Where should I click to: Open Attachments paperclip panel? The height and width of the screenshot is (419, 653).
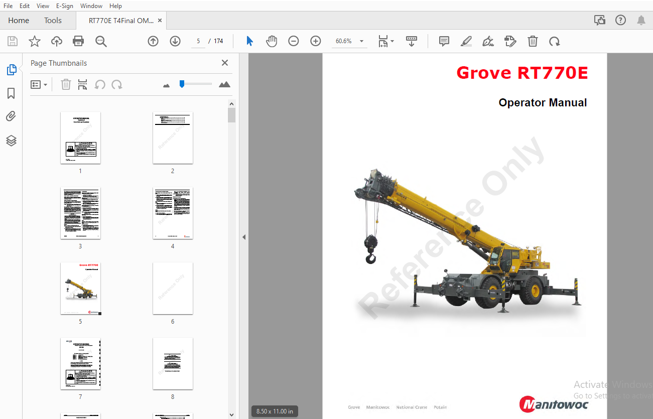coord(12,116)
